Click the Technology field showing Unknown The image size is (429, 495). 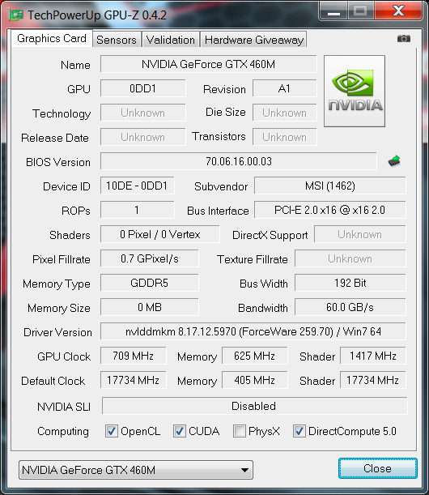click(x=143, y=113)
